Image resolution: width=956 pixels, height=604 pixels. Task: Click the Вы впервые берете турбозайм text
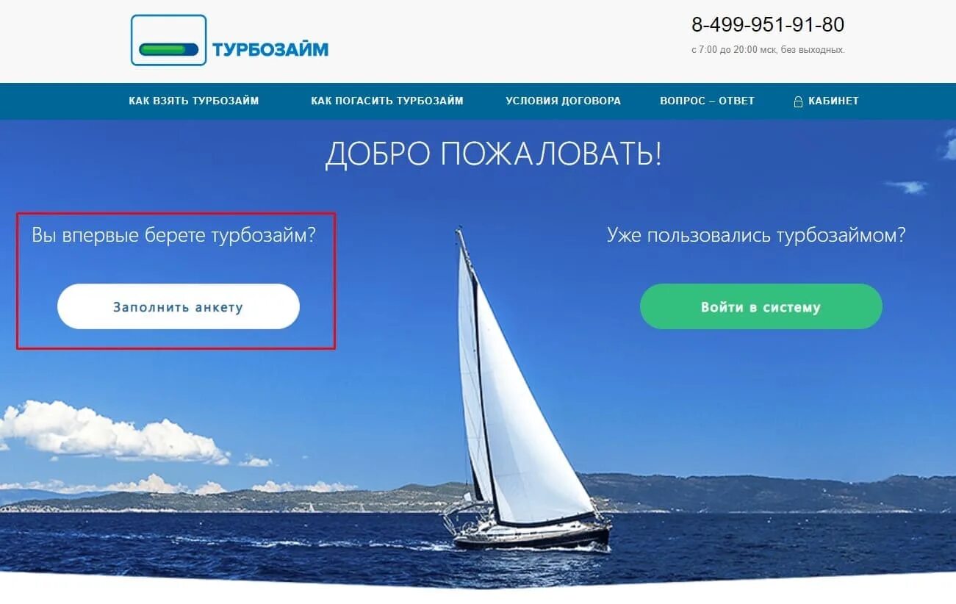point(173,236)
